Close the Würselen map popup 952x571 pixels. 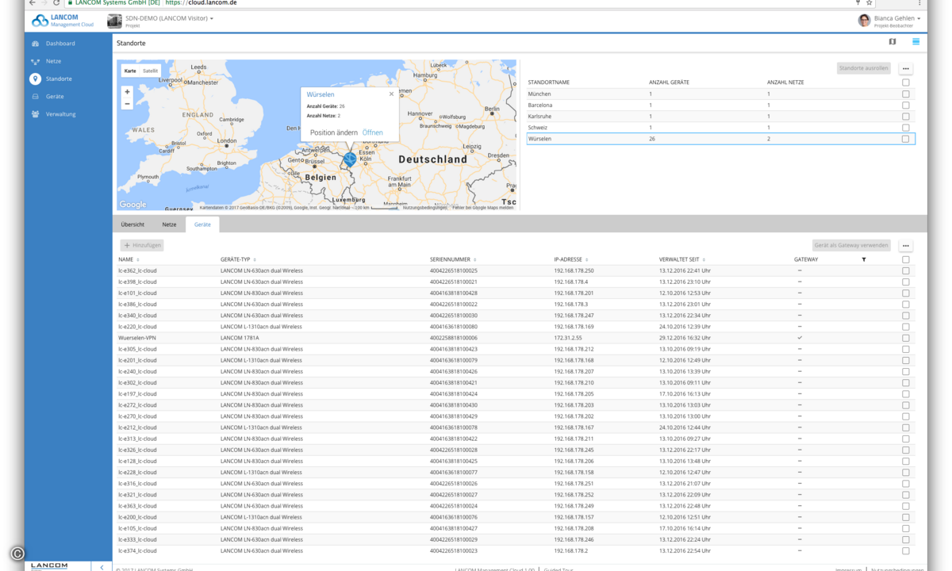391,94
